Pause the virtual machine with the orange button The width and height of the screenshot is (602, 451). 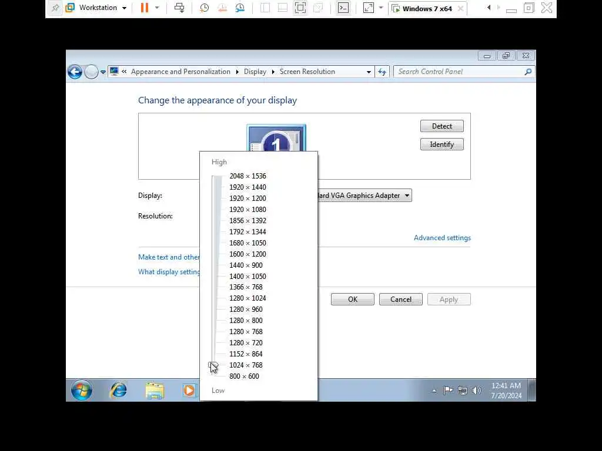pyautogui.click(x=145, y=8)
